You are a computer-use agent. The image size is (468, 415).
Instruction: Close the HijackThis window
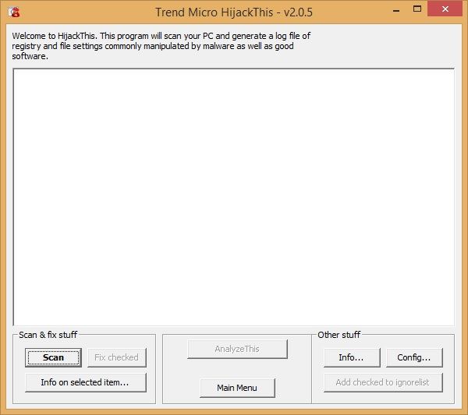click(445, 9)
